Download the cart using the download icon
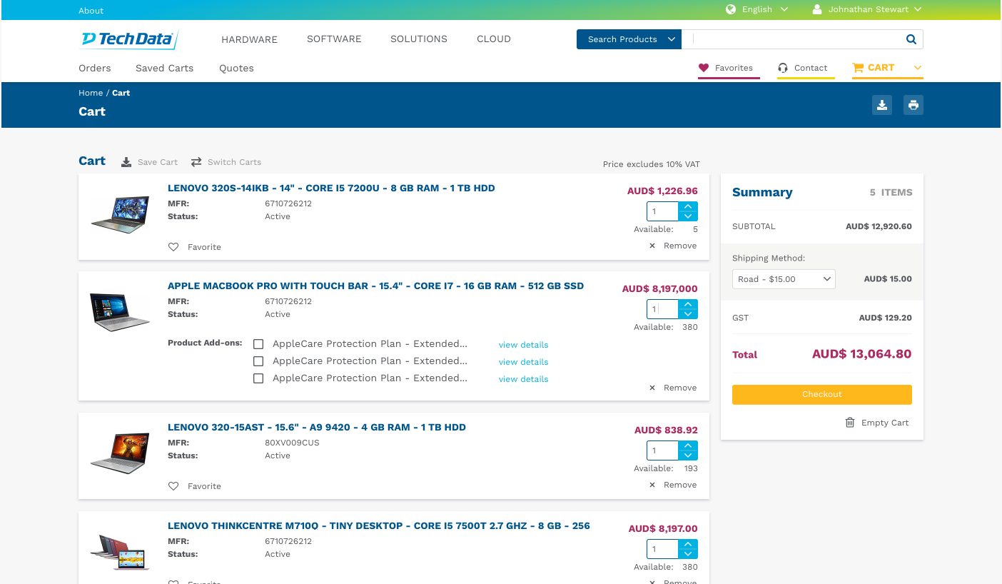1002x584 pixels. click(882, 105)
